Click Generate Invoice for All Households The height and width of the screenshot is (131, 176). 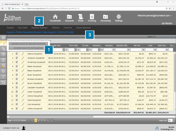27,48
